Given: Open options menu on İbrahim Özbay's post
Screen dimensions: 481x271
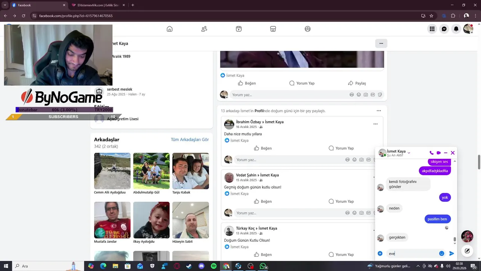Looking at the screenshot, I should 375,124.
